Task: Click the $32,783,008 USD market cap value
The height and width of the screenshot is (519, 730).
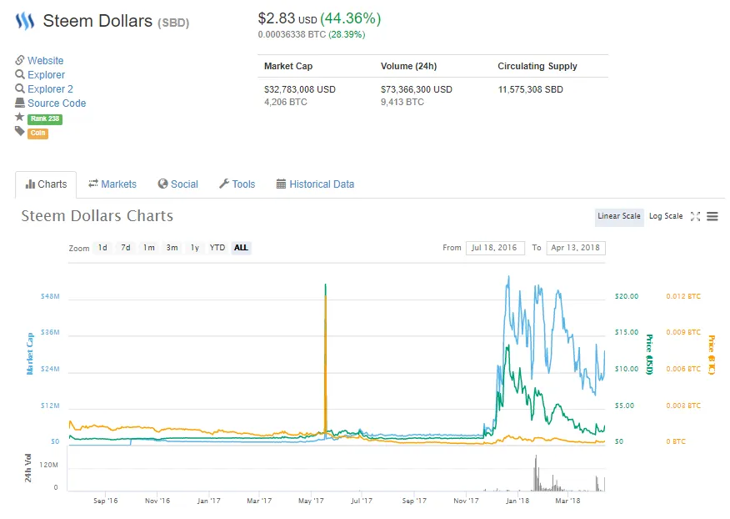Action: [x=300, y=89]
